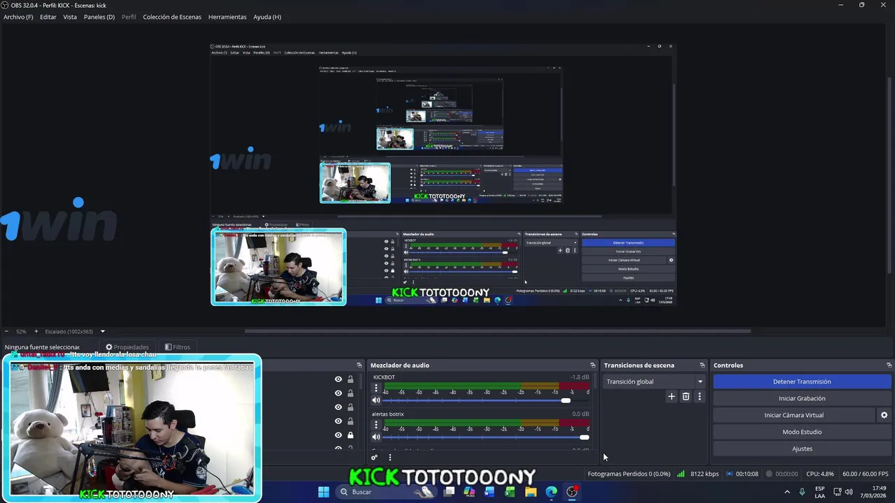This screenshot has width=895, height=503.
Task: Open virtual camera settings gear icon
Action: click(x=884, y=415)
